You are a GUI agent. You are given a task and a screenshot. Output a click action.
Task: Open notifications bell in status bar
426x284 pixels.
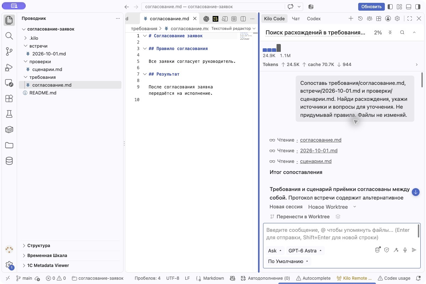click(418, 278)
